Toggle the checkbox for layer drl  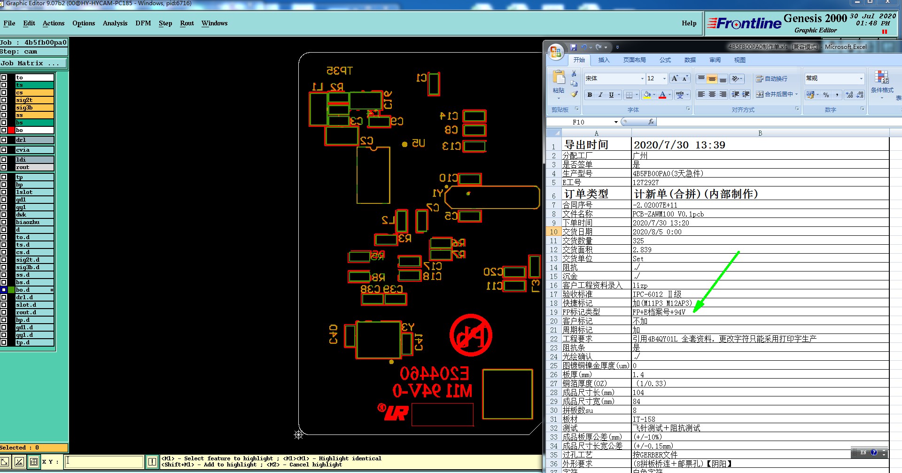pyautogui.click(x=4, y=140)
